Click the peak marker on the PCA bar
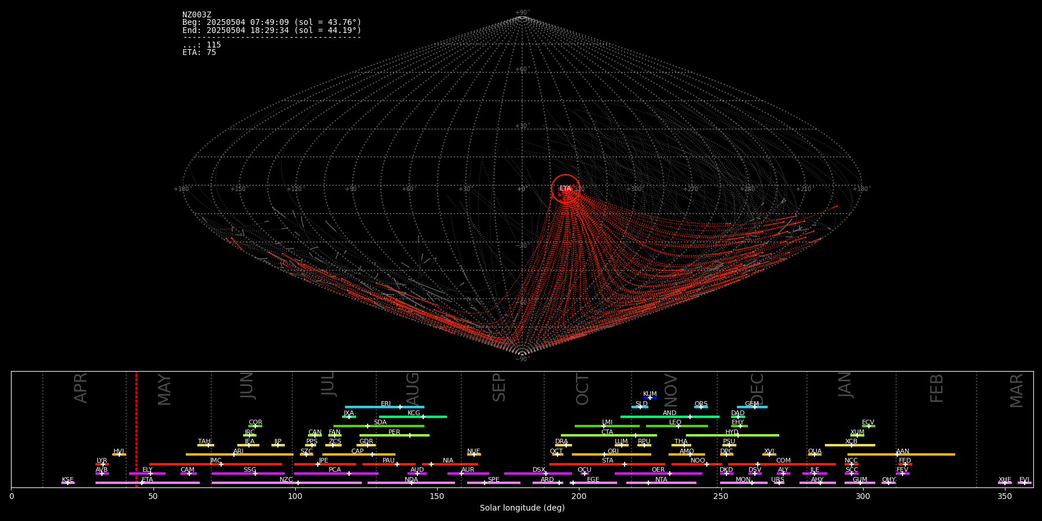This screenshot has width=1042, height=521. click(x=348, y=474)
